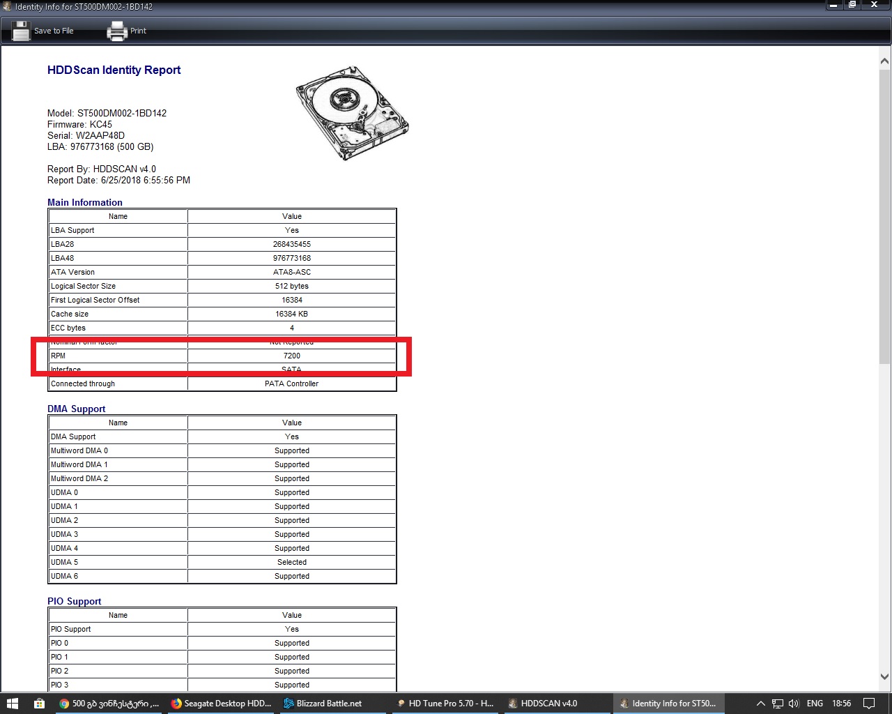Image resolution: width=892 pixels, height=714 pixels.
Task: Click the Report Date line
Action: coord(118,180)
